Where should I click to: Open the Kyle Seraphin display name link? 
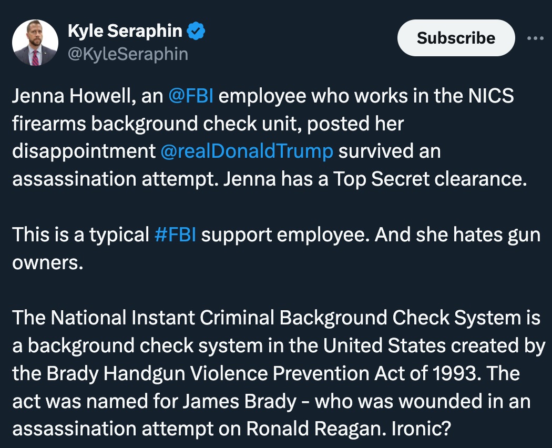tap(125, 30)
